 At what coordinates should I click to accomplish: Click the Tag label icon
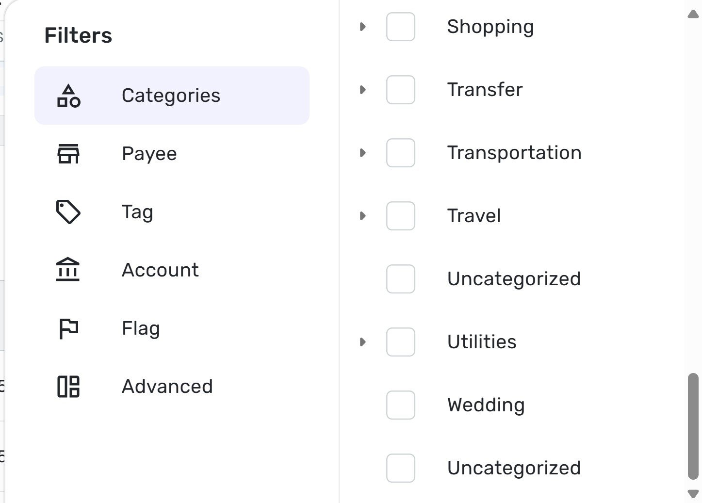pos(68,212)
